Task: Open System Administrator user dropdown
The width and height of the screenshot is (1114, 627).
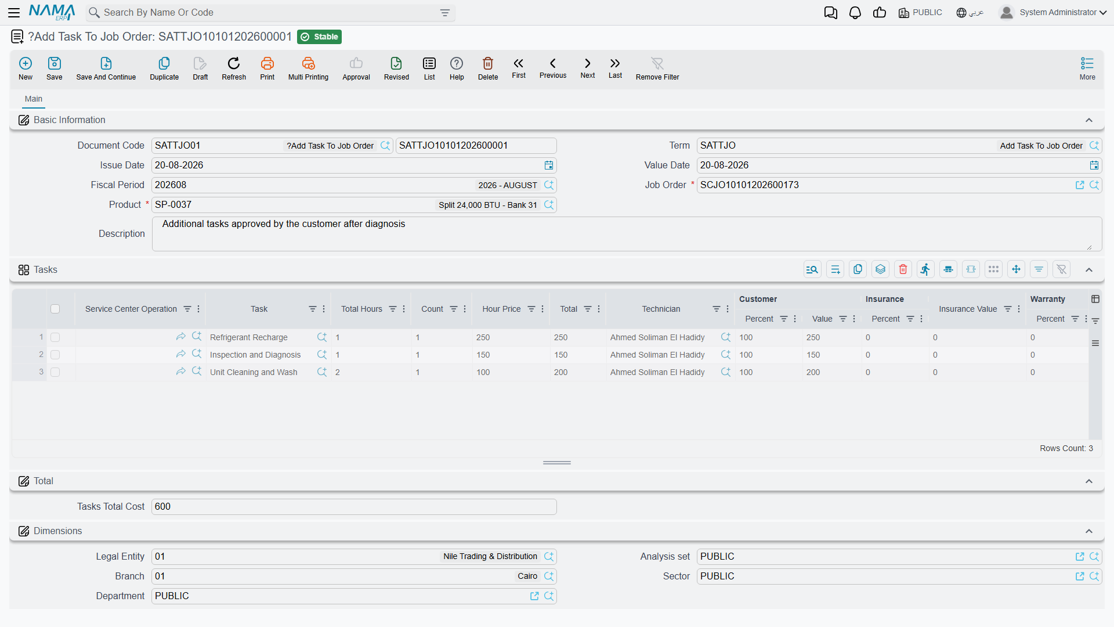Action: point(1053,12)
